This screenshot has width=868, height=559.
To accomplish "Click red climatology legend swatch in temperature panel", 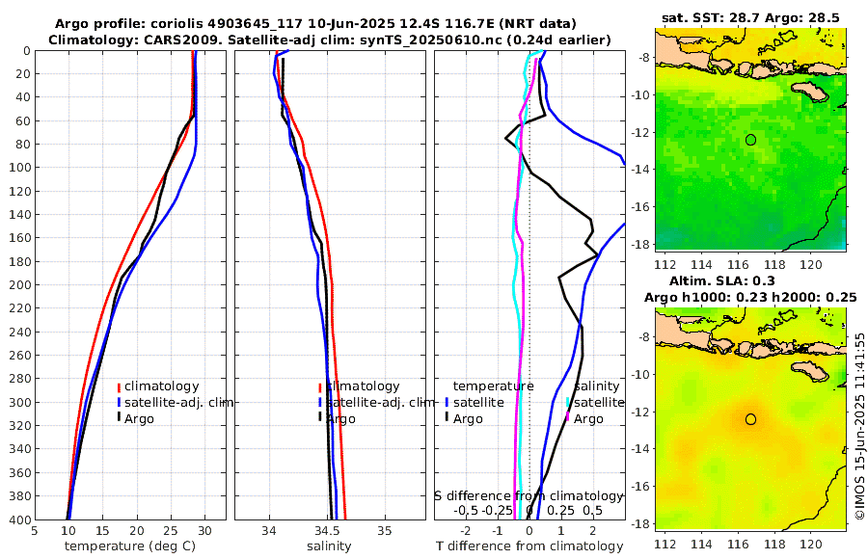I will (x=119, y=386).
